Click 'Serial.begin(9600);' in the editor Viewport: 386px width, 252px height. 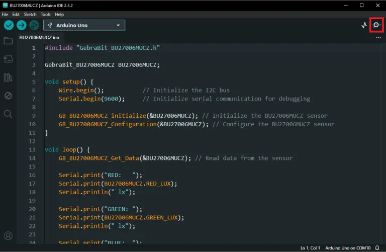click(91, 99)
